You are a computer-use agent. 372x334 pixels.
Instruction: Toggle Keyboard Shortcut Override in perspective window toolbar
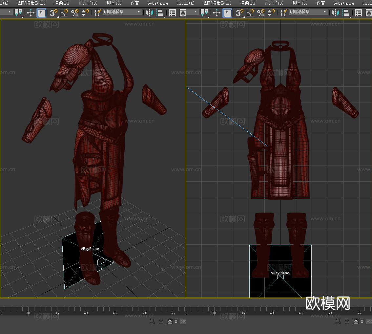(x=42, y=13)
